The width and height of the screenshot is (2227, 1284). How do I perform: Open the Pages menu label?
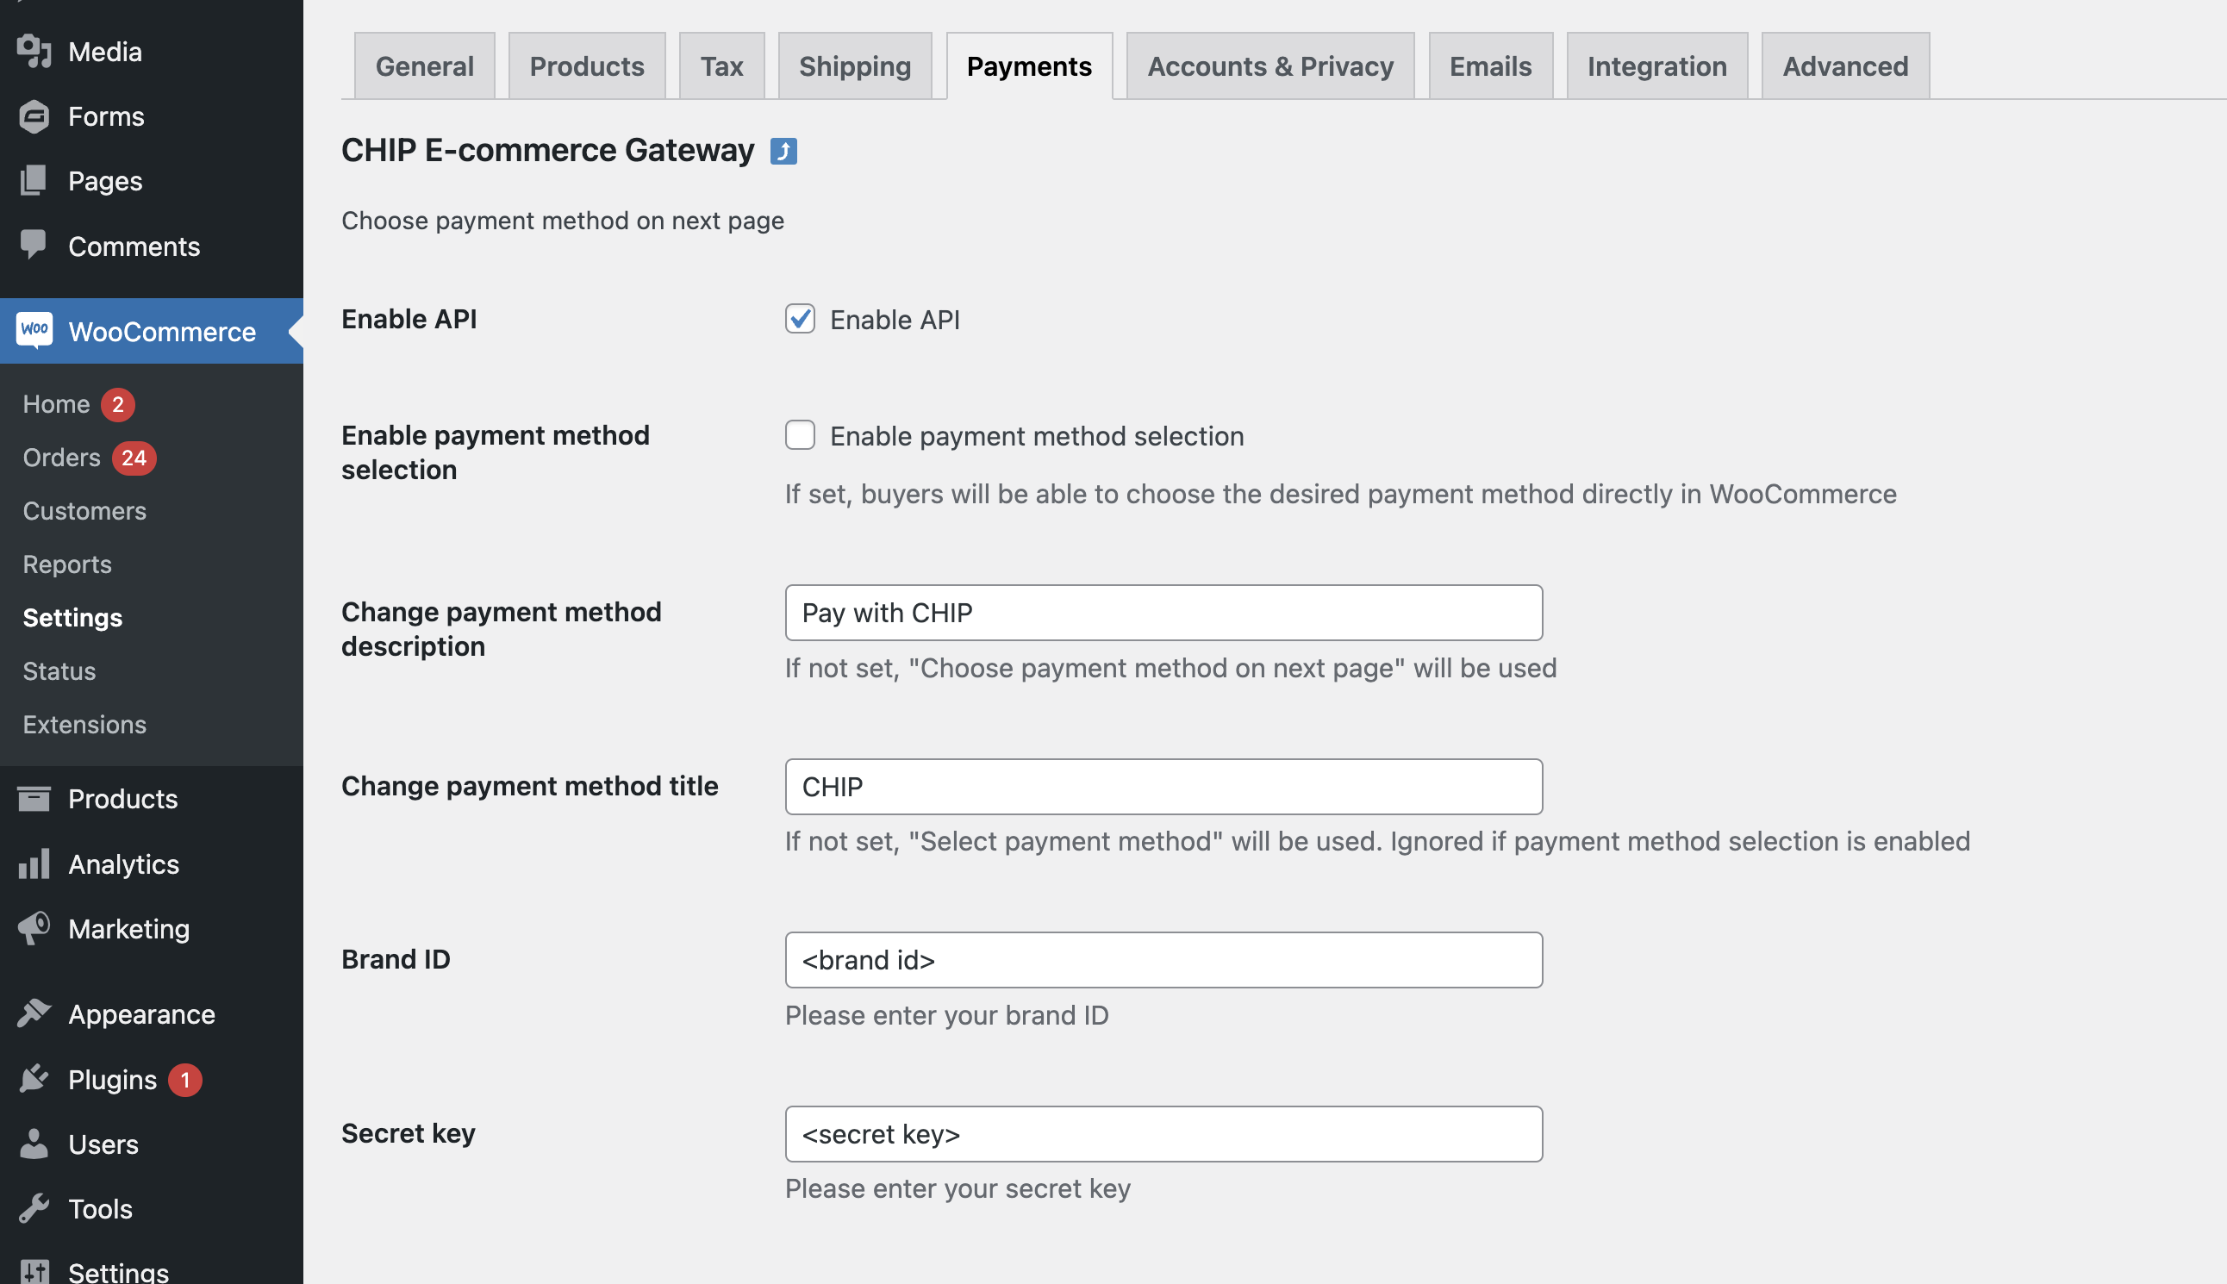coord(105,182)
